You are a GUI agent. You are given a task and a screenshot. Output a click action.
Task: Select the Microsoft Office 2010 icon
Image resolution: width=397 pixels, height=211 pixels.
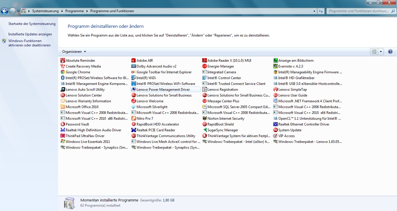62,107
